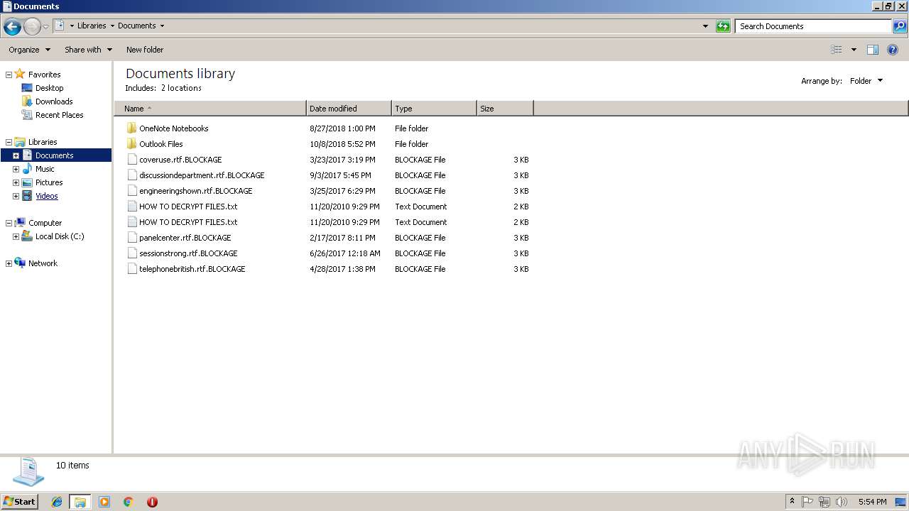Click Recent Places icon in Favorites
The height and width of the screenshot is (511, 909).
pos(27,115)
